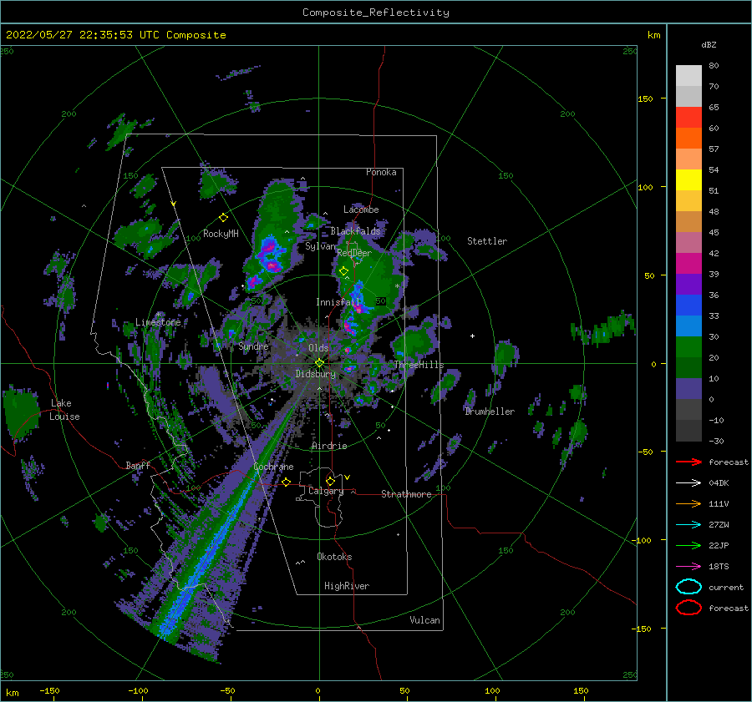Click the current legend text
Image resolution: width=752 pixels, height=702 pixels.
726,587
